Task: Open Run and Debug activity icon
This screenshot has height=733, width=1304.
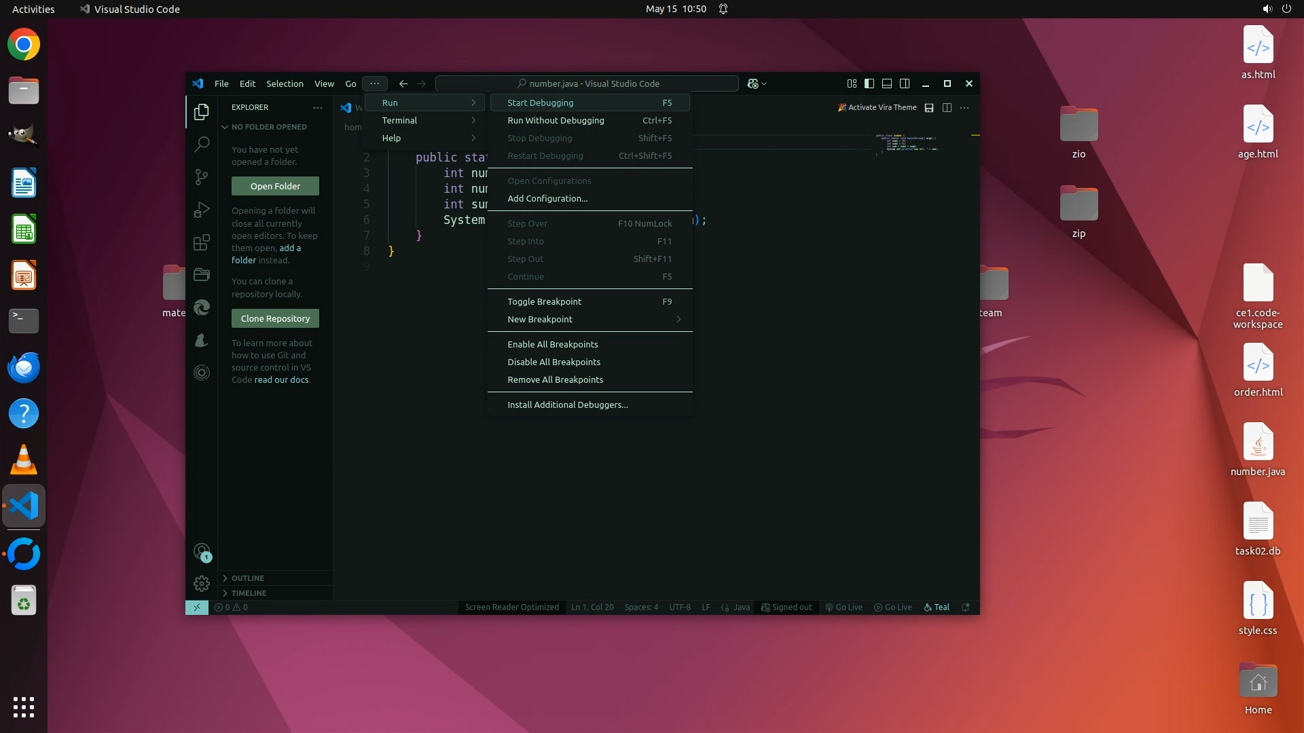Action: click(202, 210)
